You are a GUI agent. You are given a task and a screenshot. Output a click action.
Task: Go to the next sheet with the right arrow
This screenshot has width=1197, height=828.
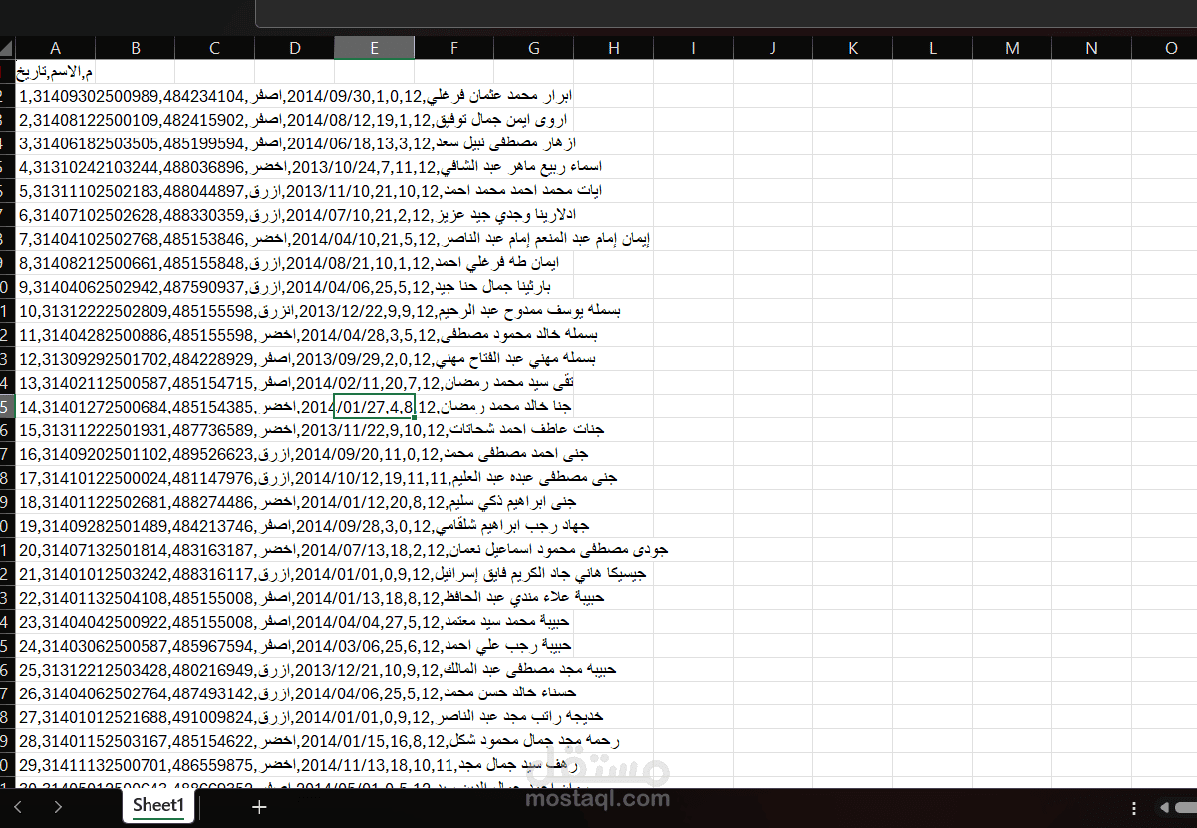(x=58, y=807)
